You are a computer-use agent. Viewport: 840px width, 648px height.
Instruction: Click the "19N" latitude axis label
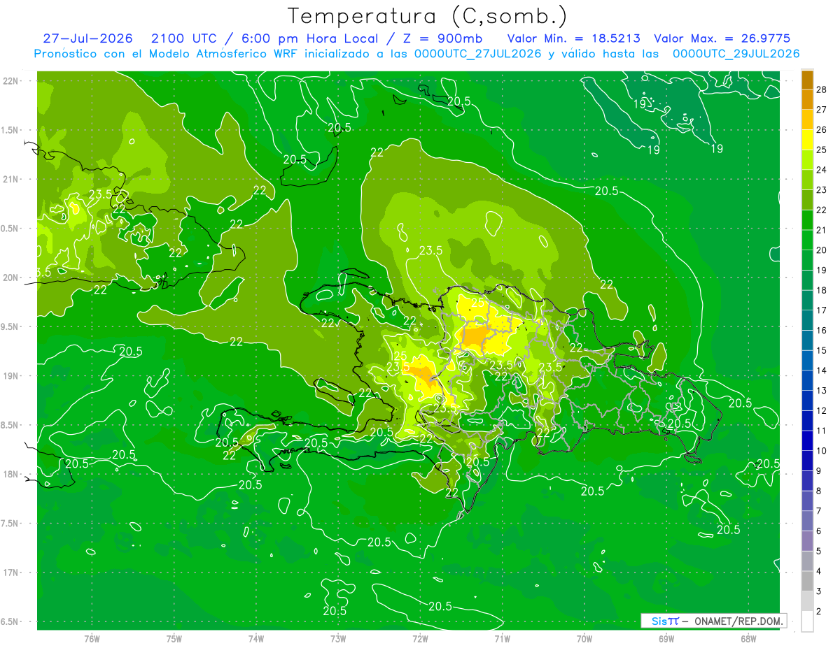click(x=12, y=376)
